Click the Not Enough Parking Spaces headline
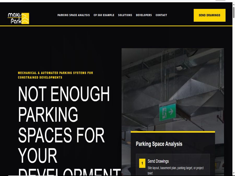The width and height of the screenshot is (235, 176). coord(69,130)
